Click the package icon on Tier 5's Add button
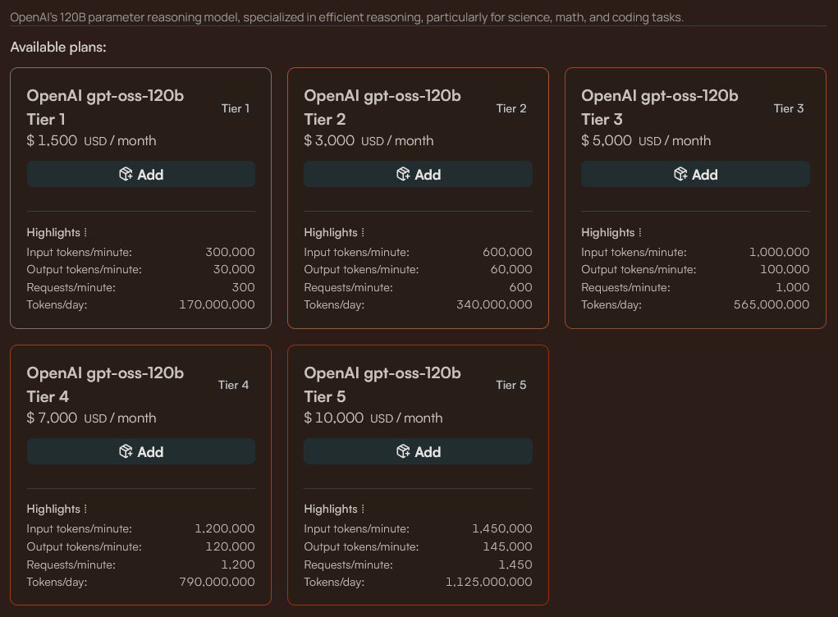Viewport: 838px width, 617px height. [403, 451]
